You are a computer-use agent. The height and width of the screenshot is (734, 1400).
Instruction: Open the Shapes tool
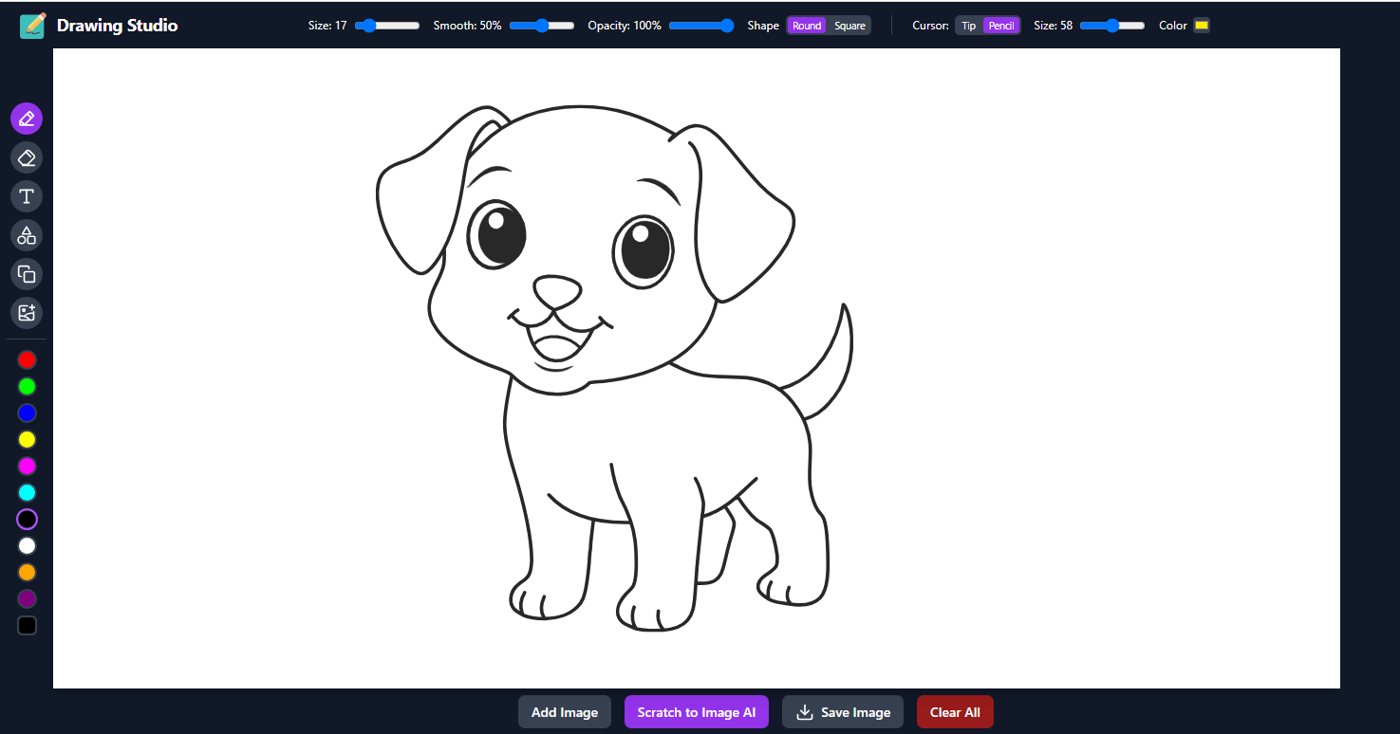[x=27, y=235]
